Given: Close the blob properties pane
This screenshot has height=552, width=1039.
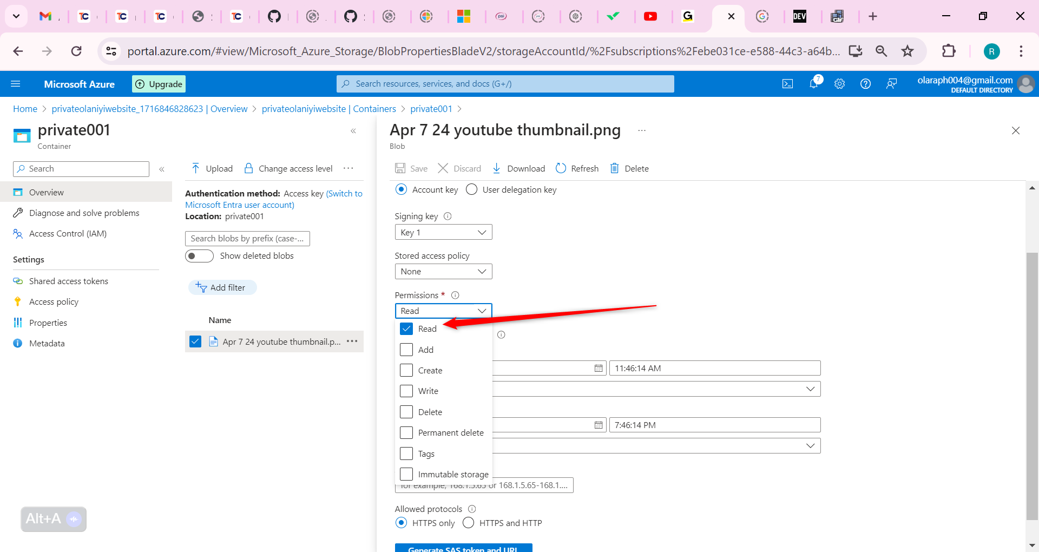Looking at the screenshot, I should 1016,130.
